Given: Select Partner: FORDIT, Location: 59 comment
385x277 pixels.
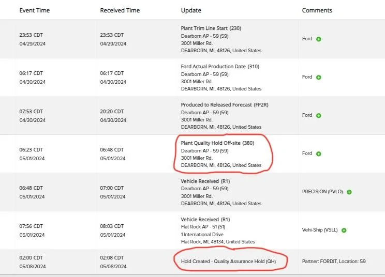Looking at the screenshot, I should 334,261.
